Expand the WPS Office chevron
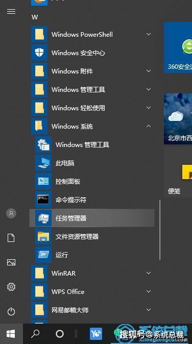Image resolution: width=192 pixels, height=344 pixels. [x=149, y=291]
